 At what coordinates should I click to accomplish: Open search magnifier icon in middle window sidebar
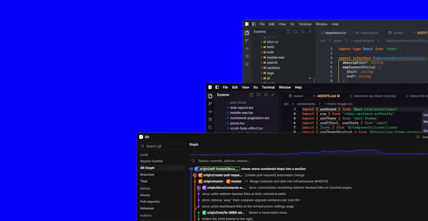pyautogui.click(x=210, y=127)
